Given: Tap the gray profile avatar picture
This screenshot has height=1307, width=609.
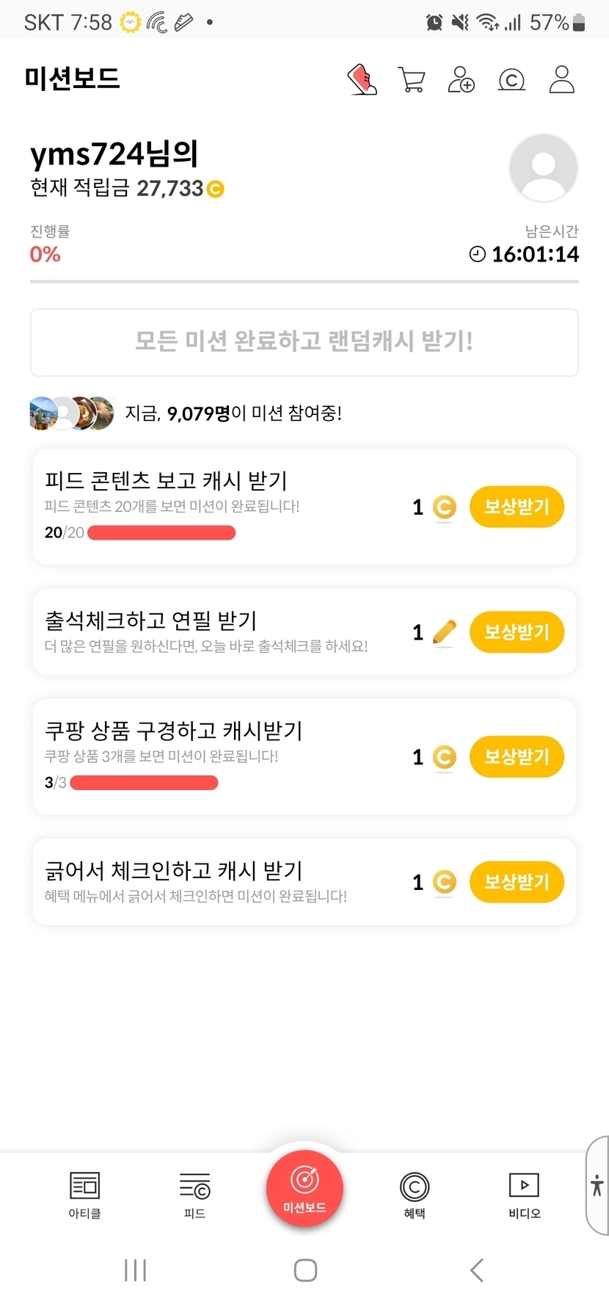Looking at the screenshot, I should pyautogui.click(x=543, y=168).
